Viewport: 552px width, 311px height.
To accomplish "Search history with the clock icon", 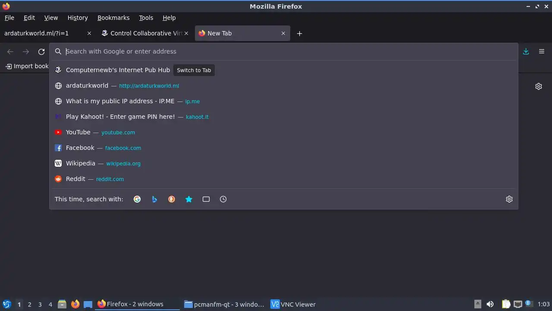I will tap(223, 199).
